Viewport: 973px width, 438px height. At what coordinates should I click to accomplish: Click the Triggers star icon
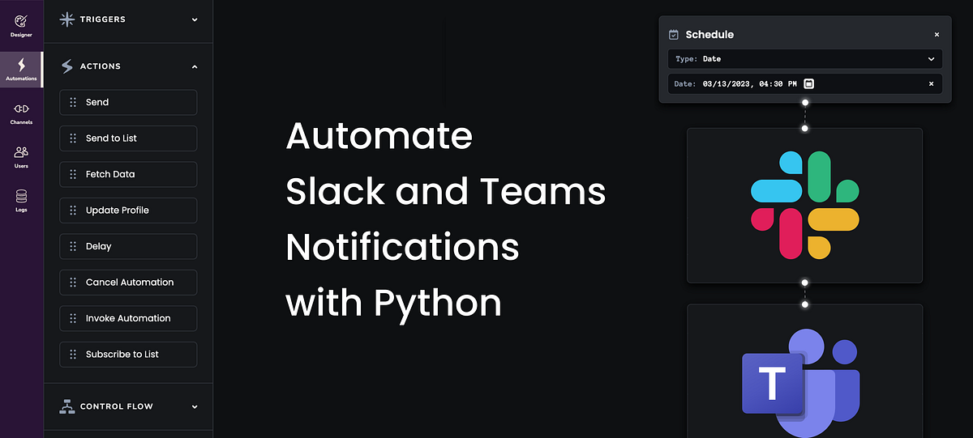67,19
